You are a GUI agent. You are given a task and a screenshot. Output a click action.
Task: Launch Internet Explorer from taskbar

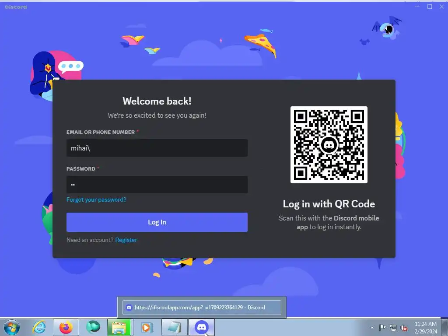pos(39,327)
